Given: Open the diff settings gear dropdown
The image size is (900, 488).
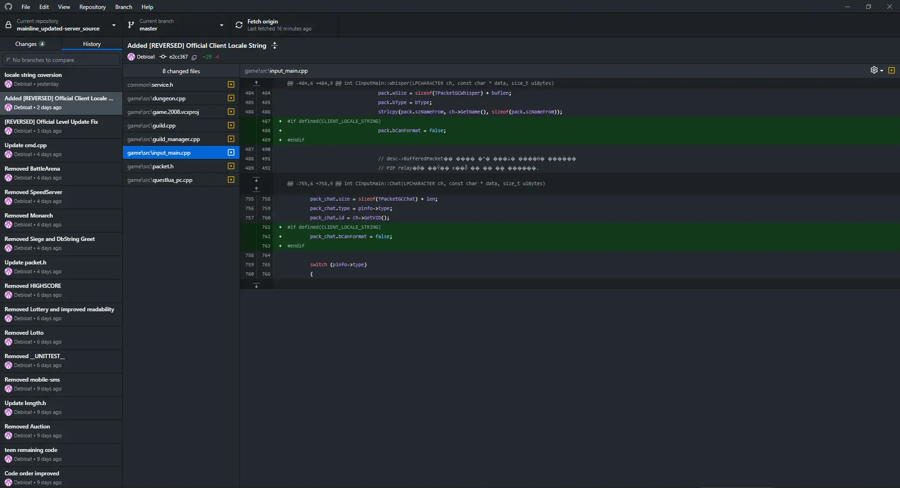Looking at the screenshot, I should pos(876,70).
